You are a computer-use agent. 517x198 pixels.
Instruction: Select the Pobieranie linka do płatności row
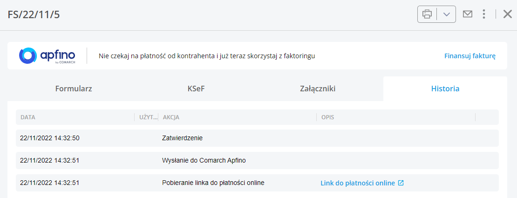257,183
